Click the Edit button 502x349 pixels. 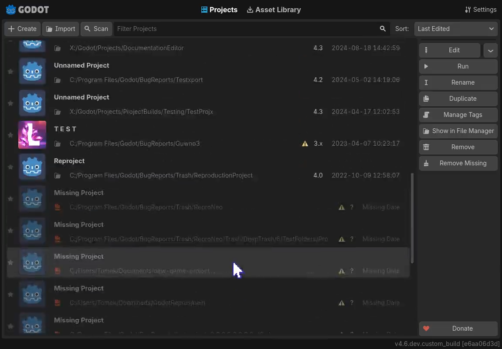(x=450, y=50)
